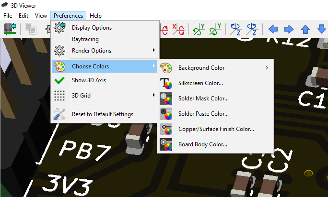This screenshot has height=197, width=328.
Task: Click the Reset settings tools icon
Action: [x=59, y=114]
